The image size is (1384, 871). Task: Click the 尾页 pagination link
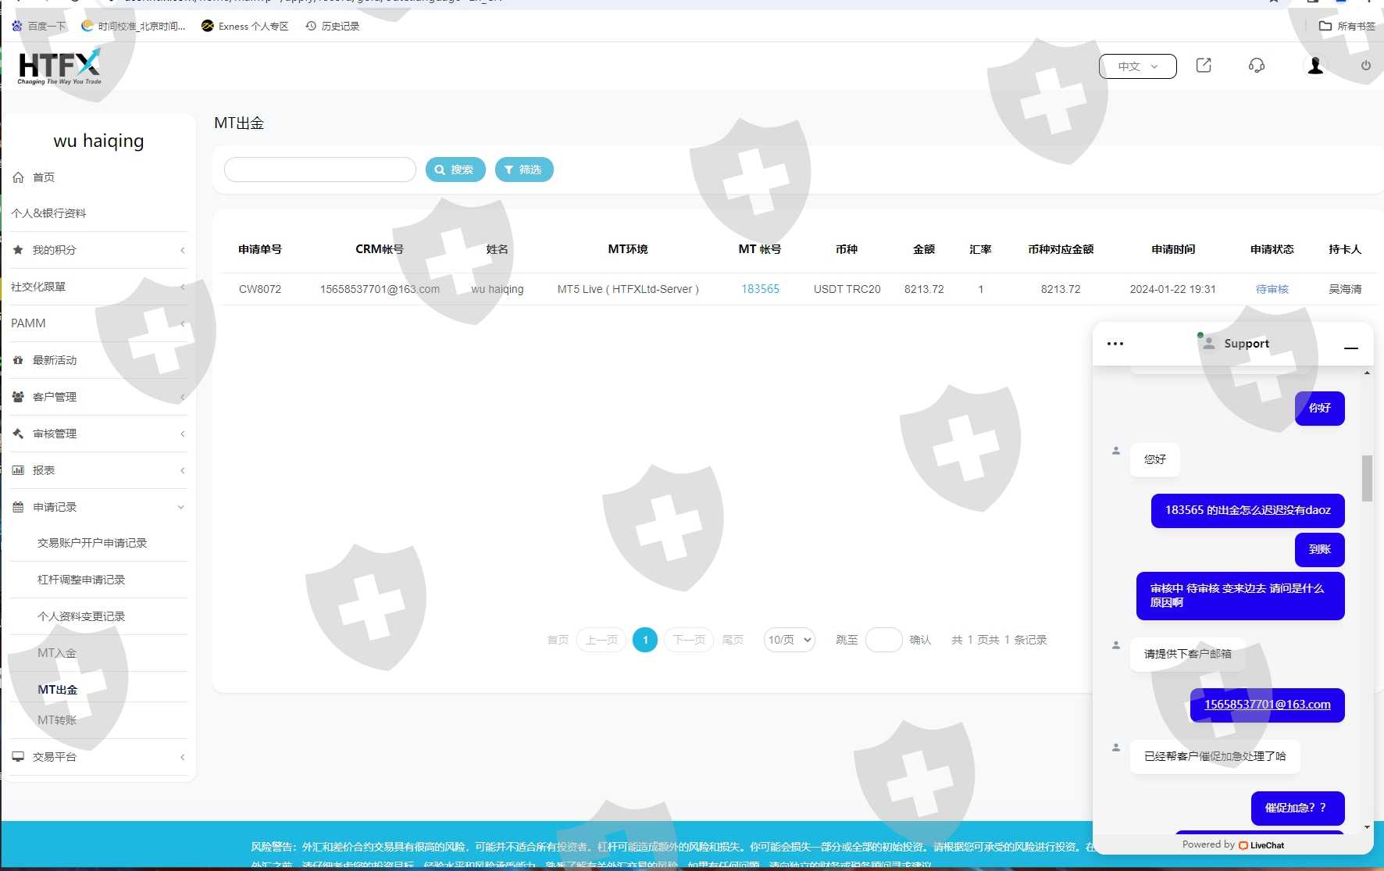click(733, 640)
